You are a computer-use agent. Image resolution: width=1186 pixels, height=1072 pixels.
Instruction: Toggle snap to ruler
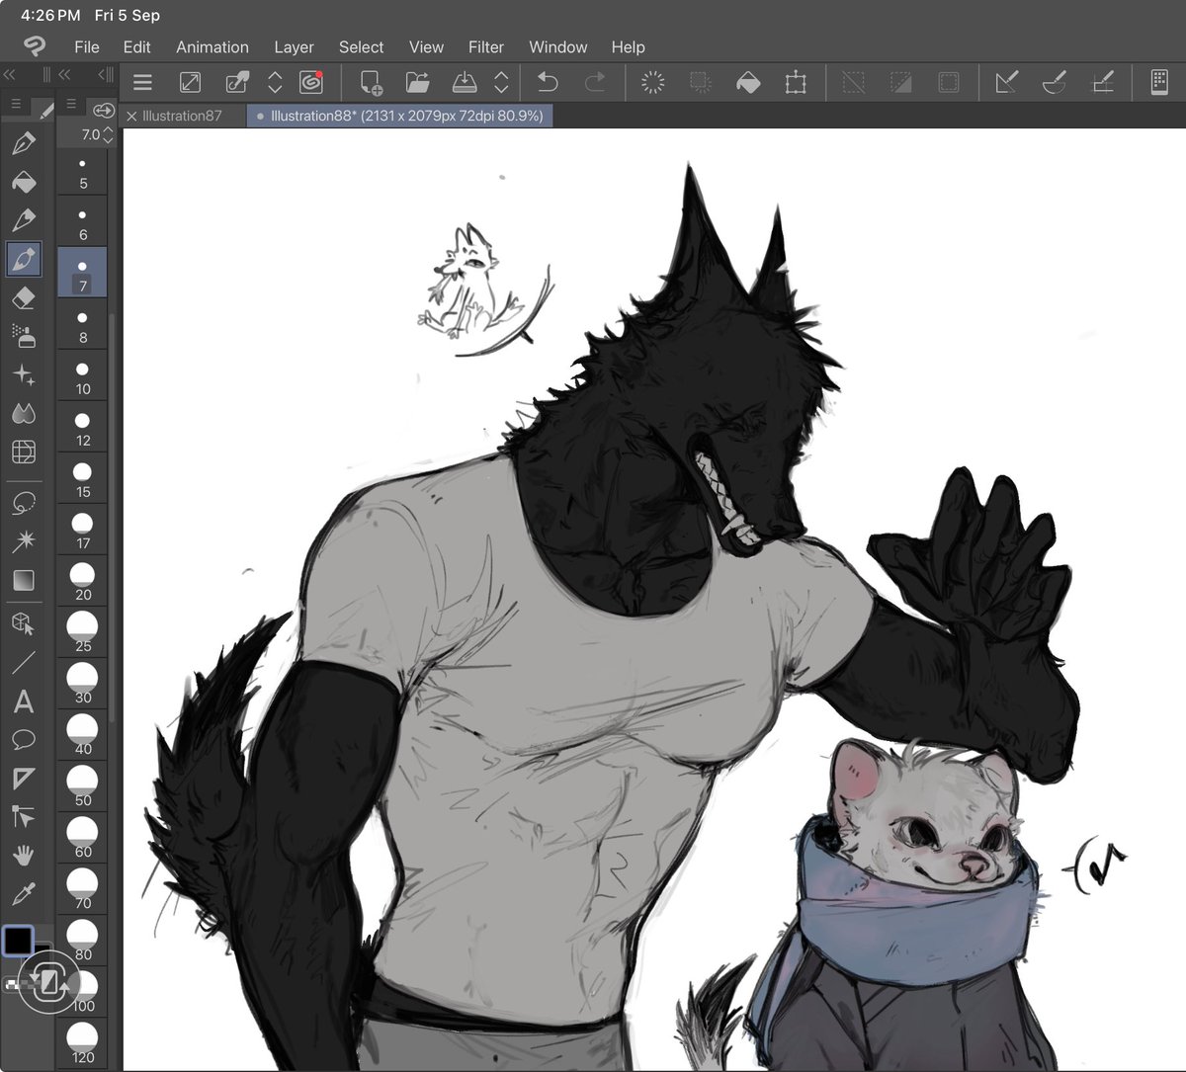tap(1007, 82)
